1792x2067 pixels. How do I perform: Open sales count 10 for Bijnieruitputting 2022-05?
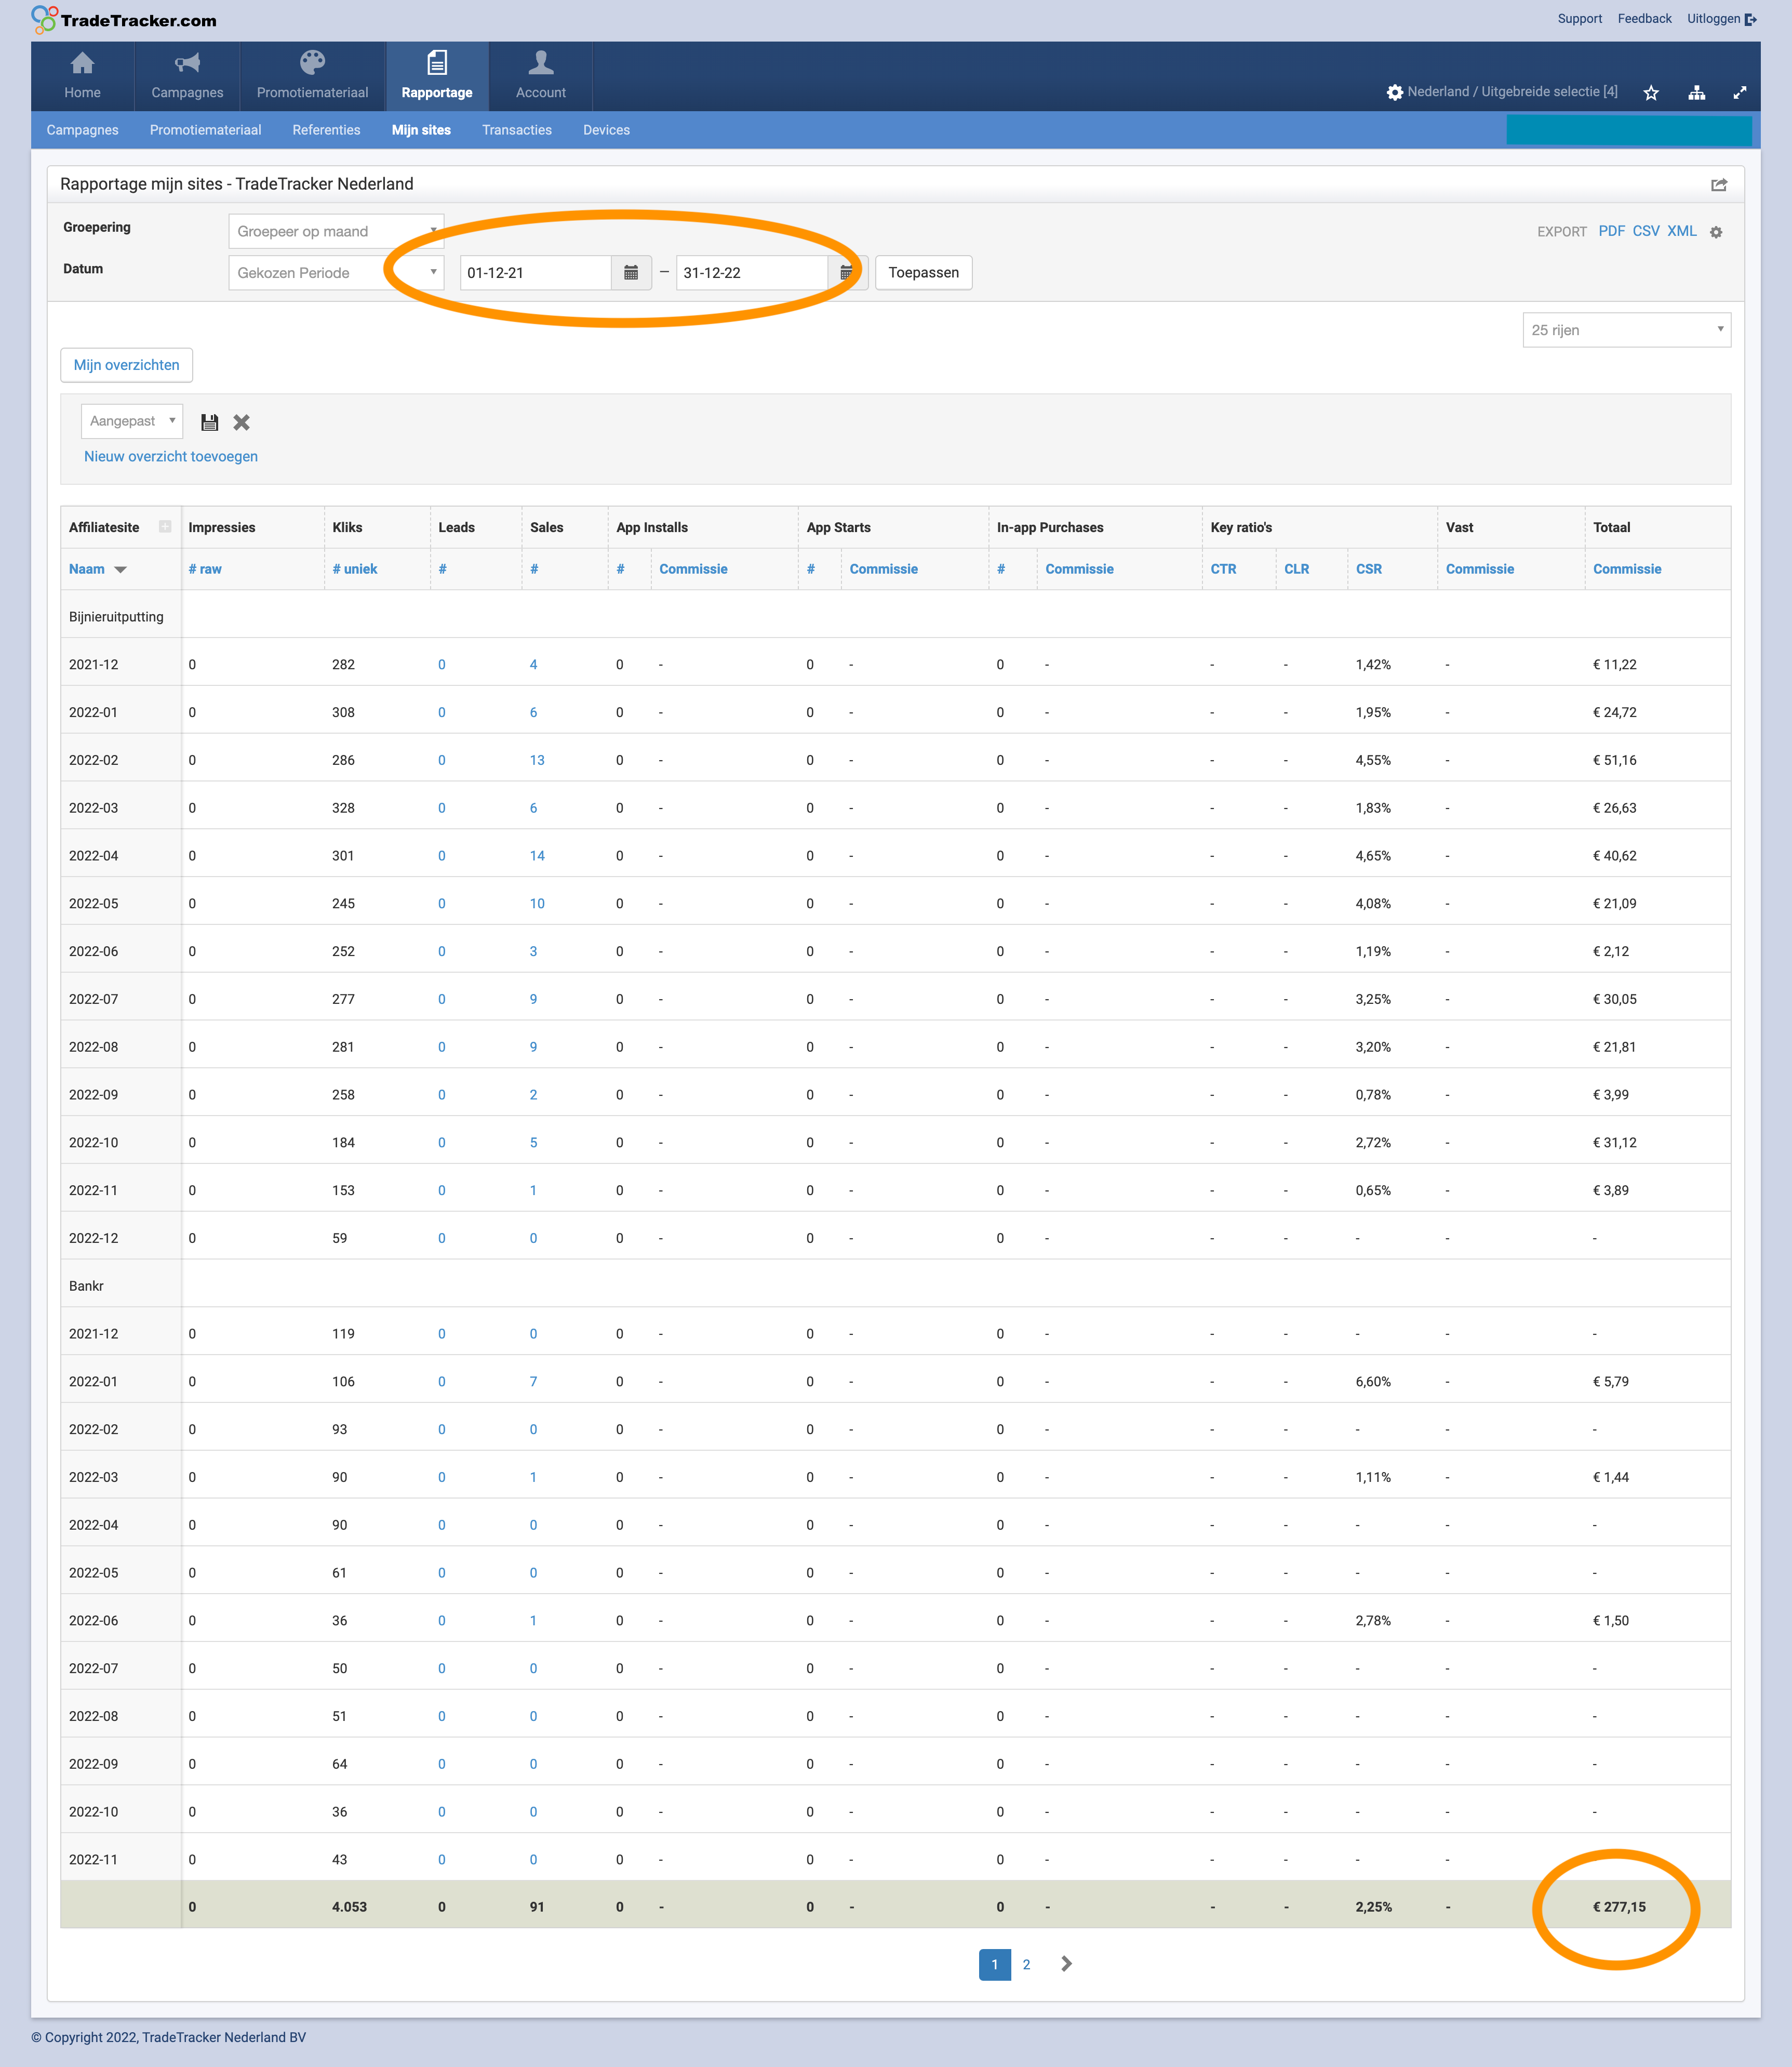537,904
